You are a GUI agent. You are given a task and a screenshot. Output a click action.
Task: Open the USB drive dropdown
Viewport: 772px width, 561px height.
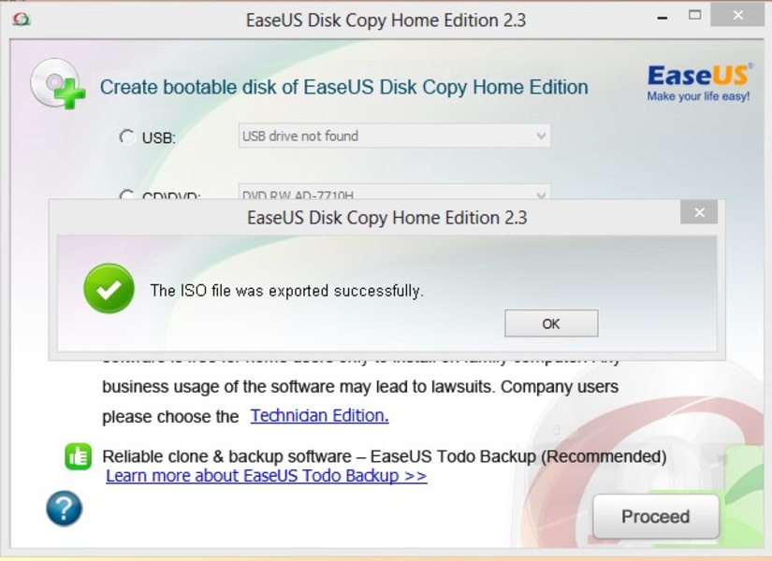[394, 137]
